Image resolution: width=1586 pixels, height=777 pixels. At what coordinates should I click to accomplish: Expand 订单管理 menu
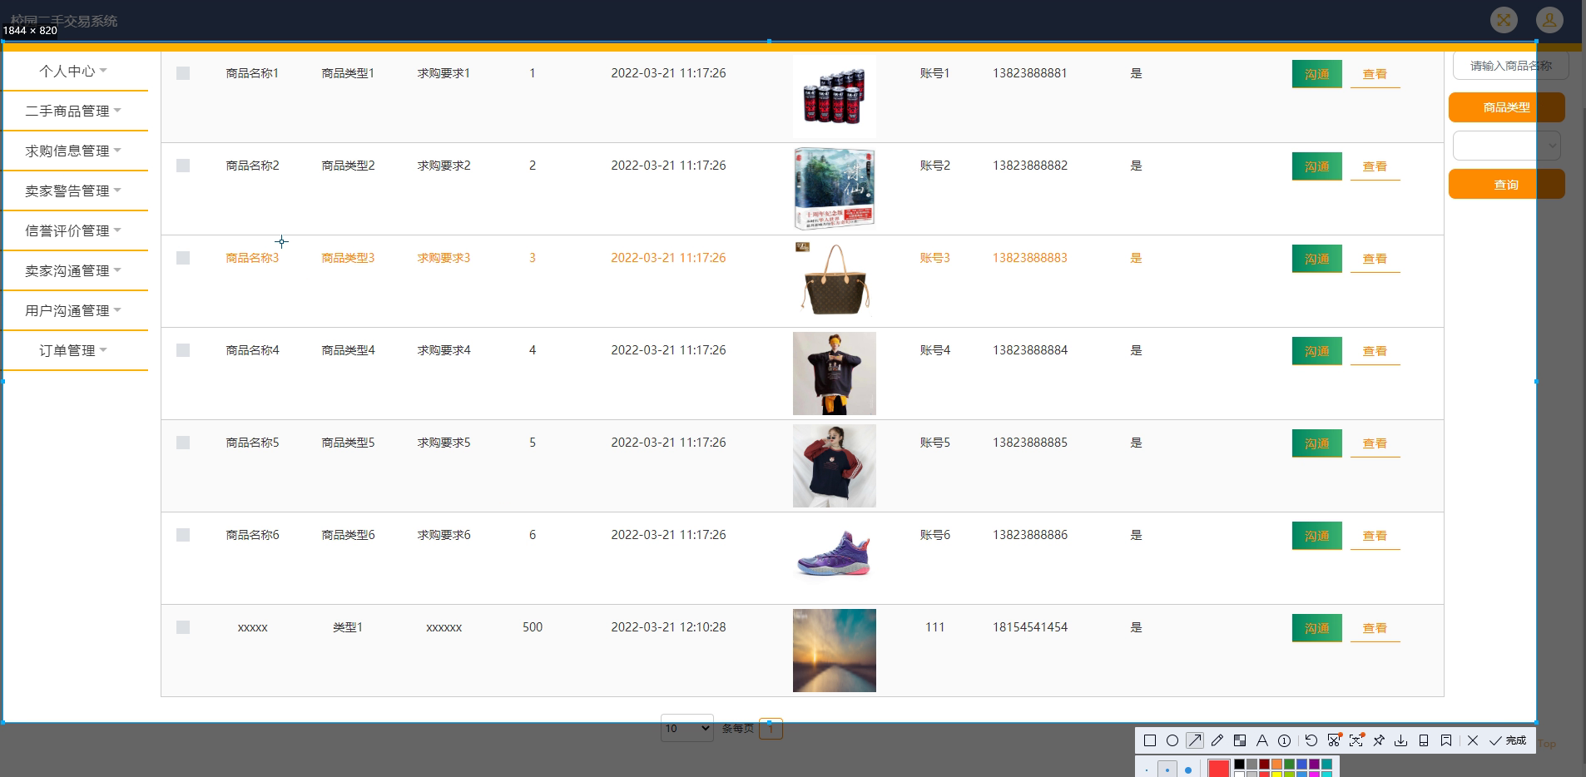[74, 351]
